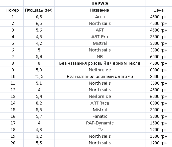Select the ART Race name cell

100,103
